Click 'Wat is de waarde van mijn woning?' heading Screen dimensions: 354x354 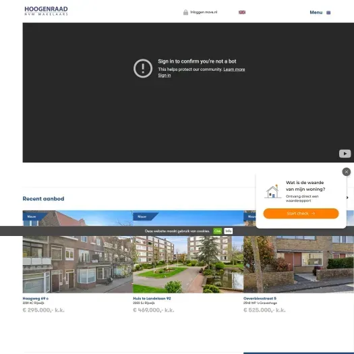pyautogui.click(x=305, y=186)
